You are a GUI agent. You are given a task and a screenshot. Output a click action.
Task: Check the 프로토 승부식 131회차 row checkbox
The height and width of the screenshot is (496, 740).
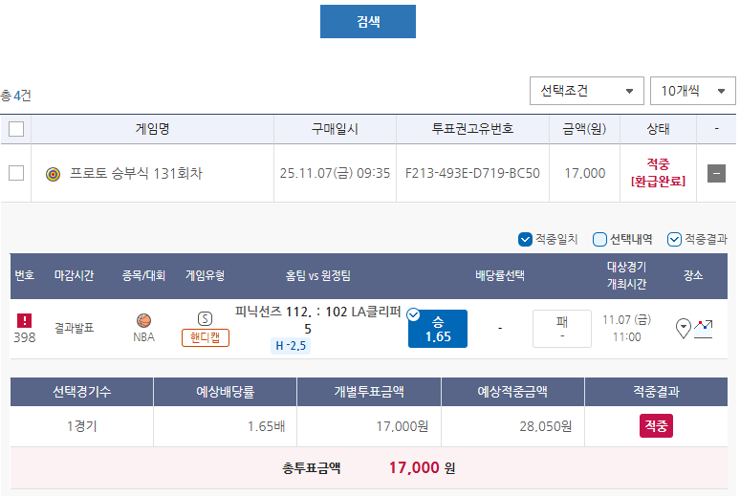(16, 173)
